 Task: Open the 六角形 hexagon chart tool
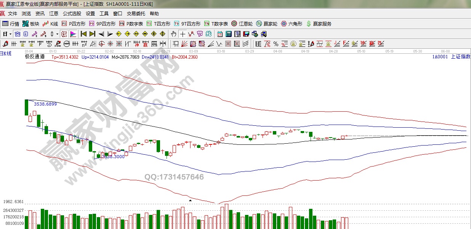(292, 24)
